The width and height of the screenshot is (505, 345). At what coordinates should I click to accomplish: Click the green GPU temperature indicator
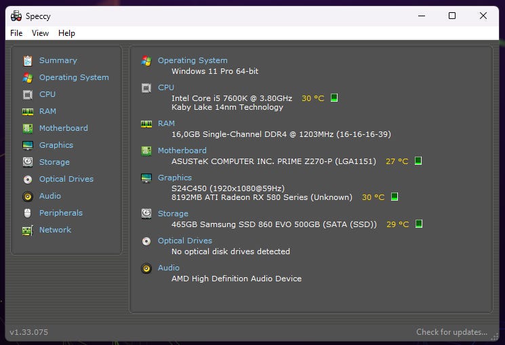pyautogui.click(x=395, y=197)
